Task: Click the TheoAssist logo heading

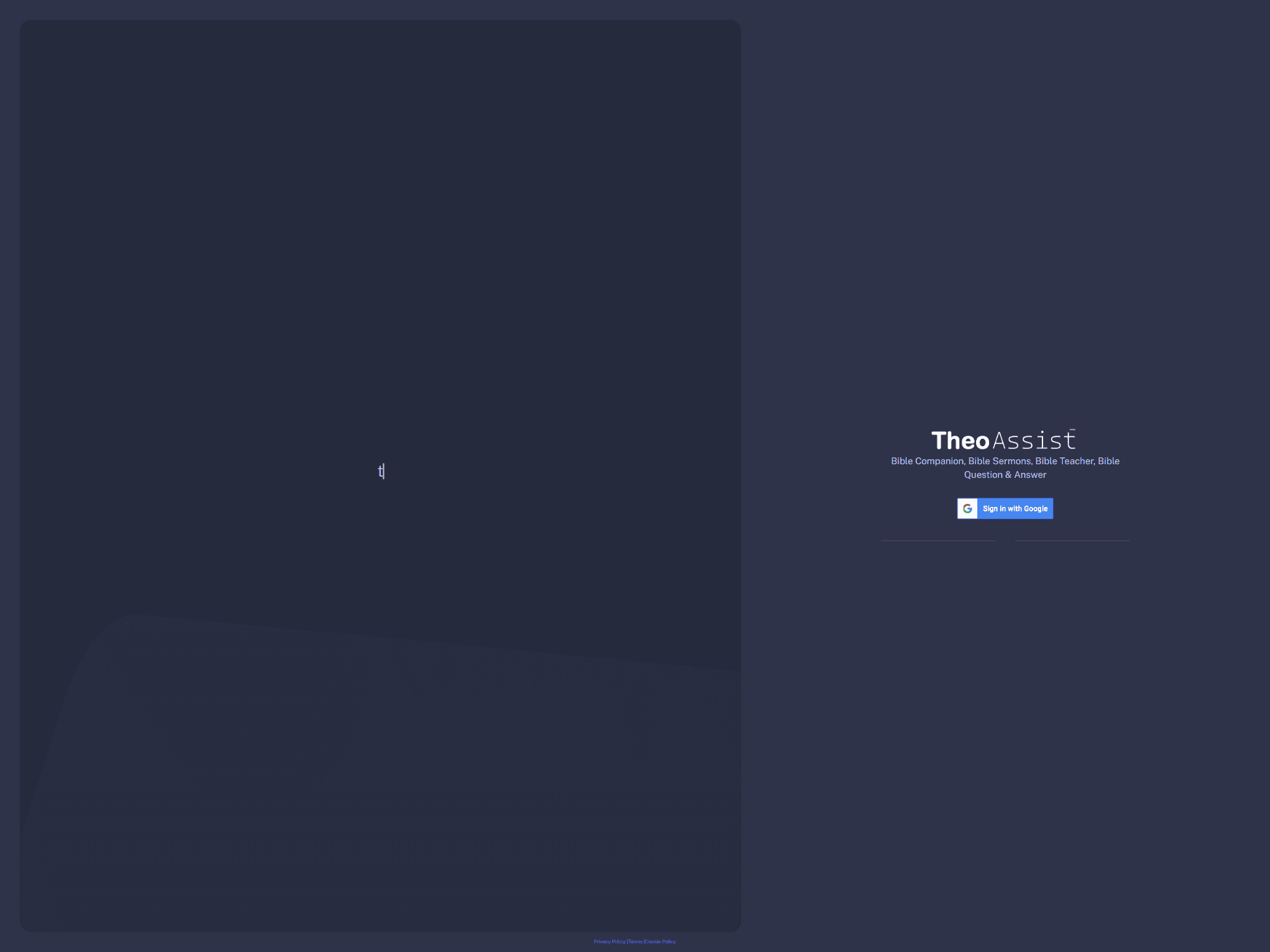Action: (x=1004, y=440)
